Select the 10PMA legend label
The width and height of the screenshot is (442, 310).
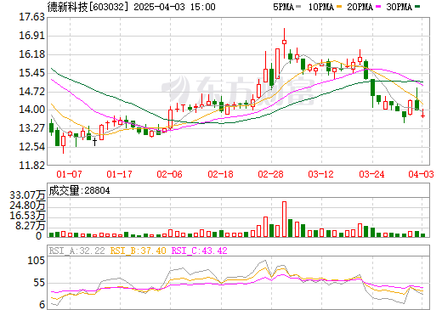point(321,7)
